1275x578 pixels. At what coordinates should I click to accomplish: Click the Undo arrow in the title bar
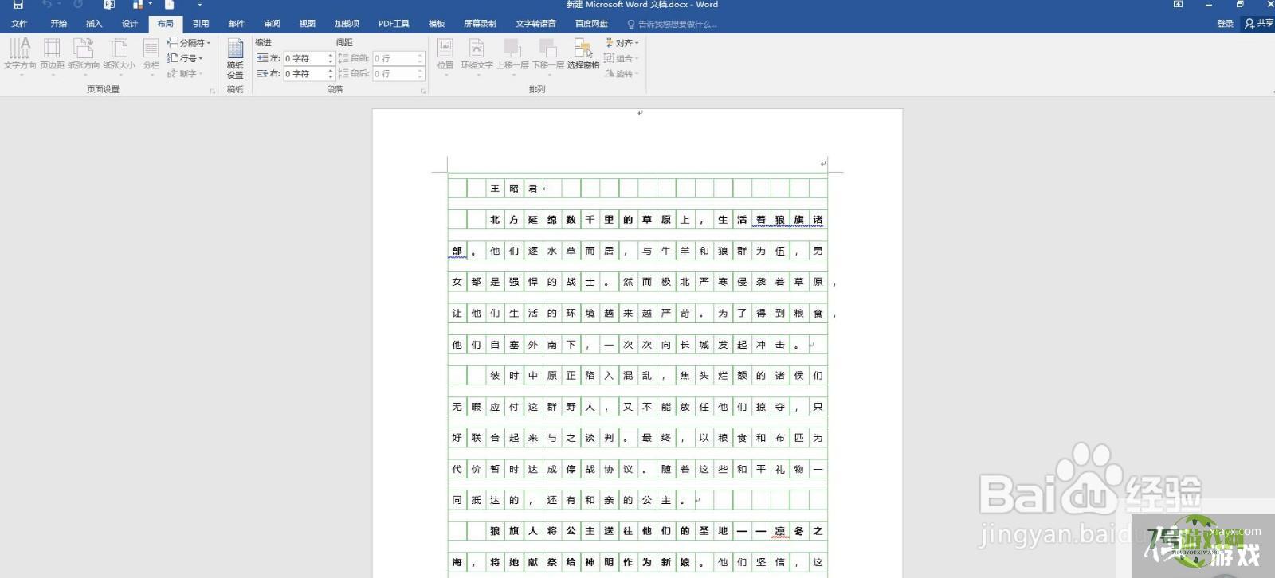click(47, 5)
